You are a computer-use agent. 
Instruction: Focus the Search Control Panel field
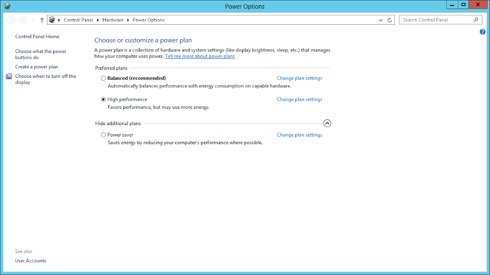pyautogui.click(x=440, y=20)
